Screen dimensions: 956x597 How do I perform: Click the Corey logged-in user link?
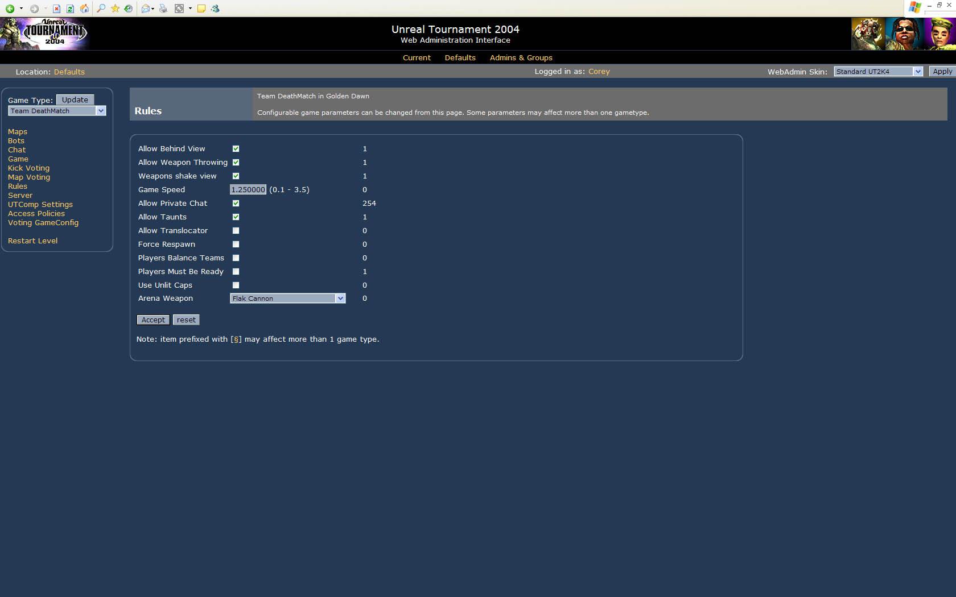coord(599,72)
